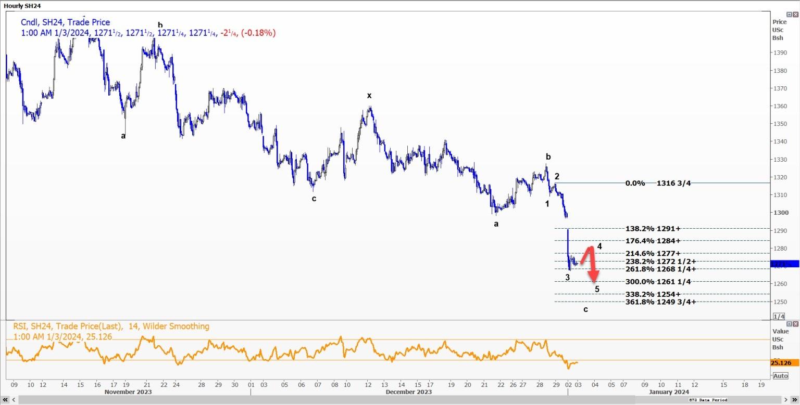
Task: Select the '176.4% 1284+' Fibonacci level
Action: (x=653, y=241)
